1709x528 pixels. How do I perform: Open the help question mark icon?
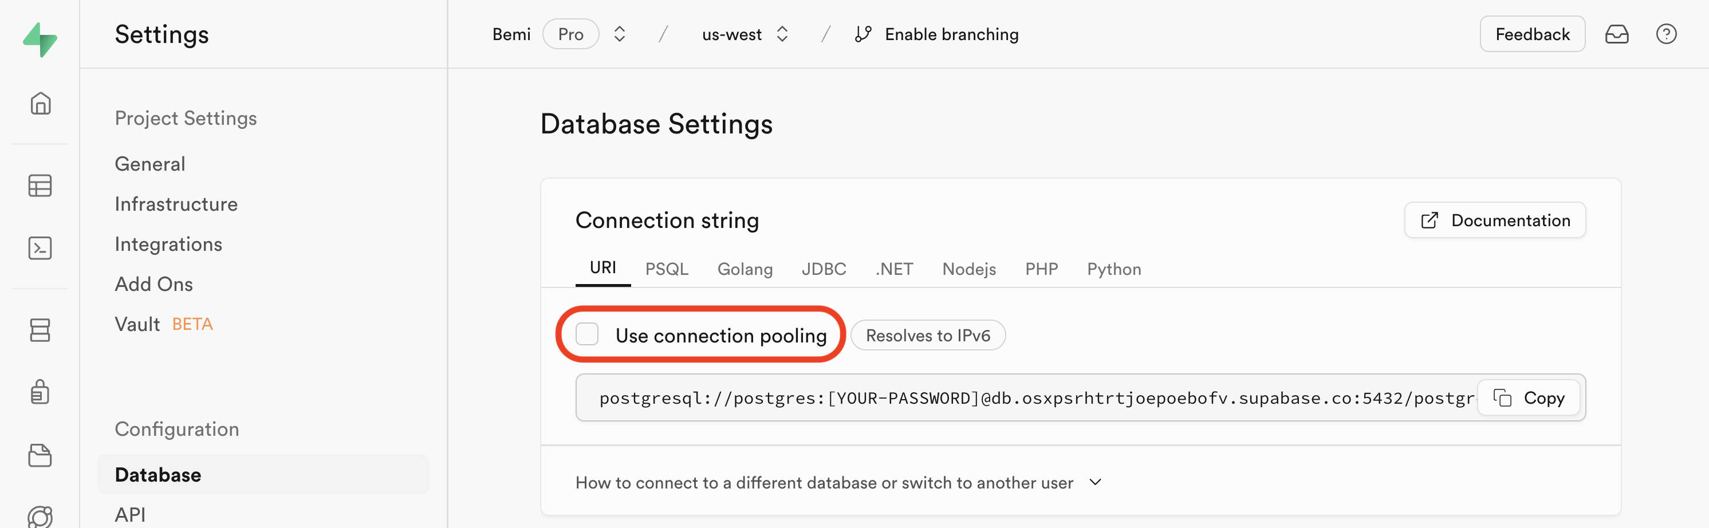coord(1666,34)
